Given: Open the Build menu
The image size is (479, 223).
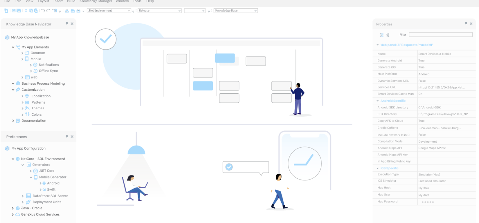Looking at the screenshot, I should click(x=71, y=1).
